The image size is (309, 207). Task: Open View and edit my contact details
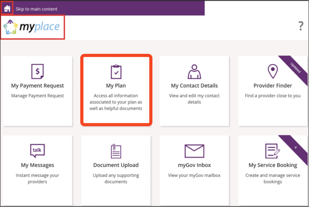pyautogui.click(x=194, y=99)
